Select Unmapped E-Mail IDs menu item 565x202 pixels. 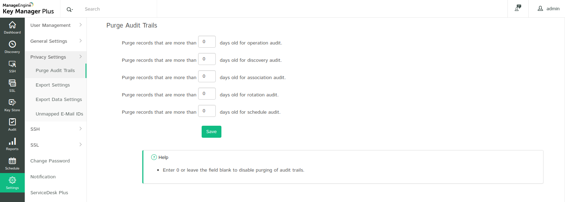point(59,114)
